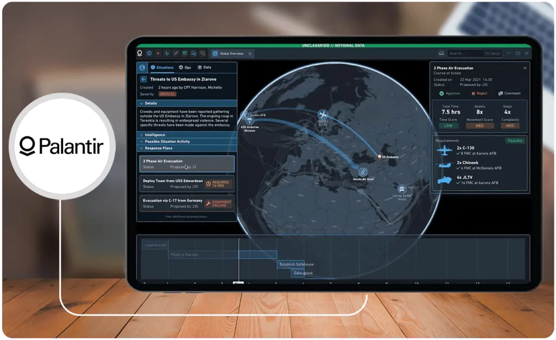This screenshot has height=340, width=556.
Task: Open the green timeline chart tool
Action: point(167,53)
